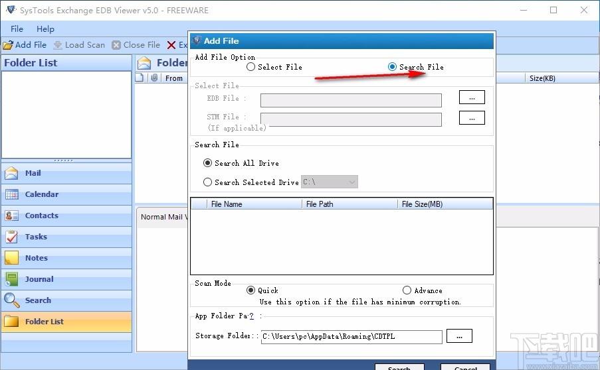This screenshot has height=370, width=600.
Task: Select the Quick scan mode
Action: tap(250, 290)
